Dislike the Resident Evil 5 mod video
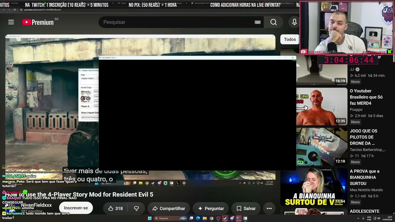395x222 pixels. pos(136,208)
